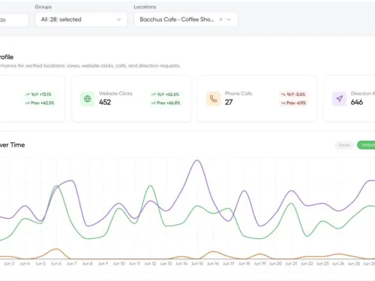Click the date range input field
Screen dimensions: 375x281
click(x=14, y=19)
